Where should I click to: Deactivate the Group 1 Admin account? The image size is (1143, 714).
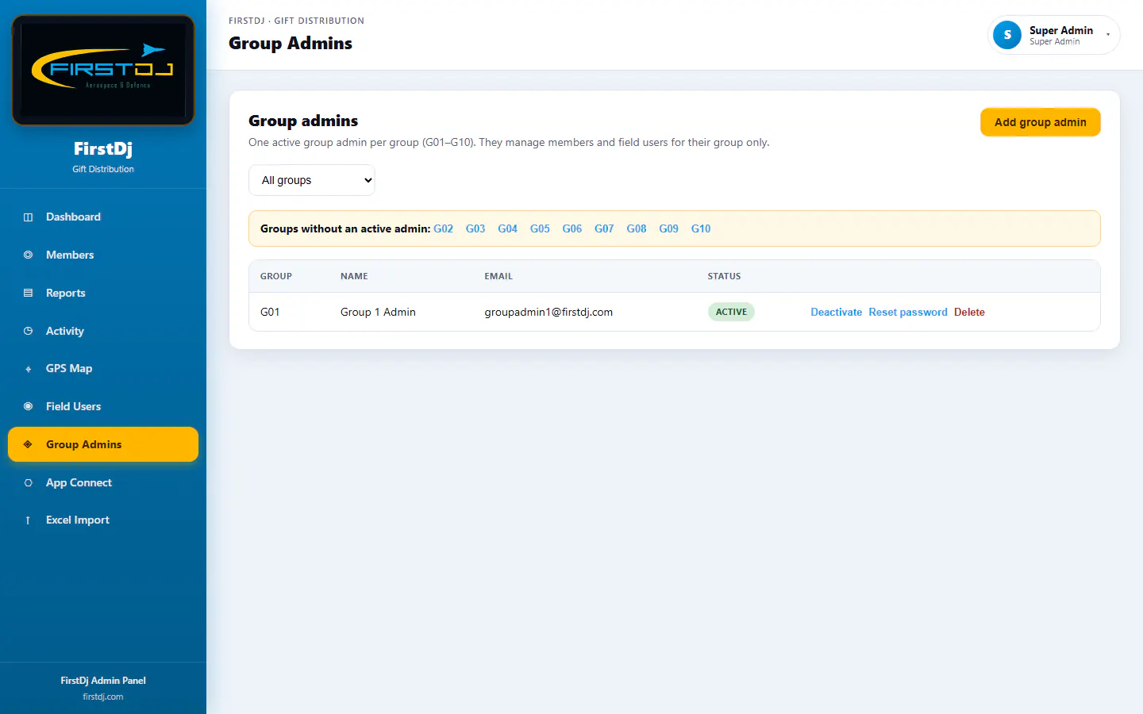pos(836,313)
